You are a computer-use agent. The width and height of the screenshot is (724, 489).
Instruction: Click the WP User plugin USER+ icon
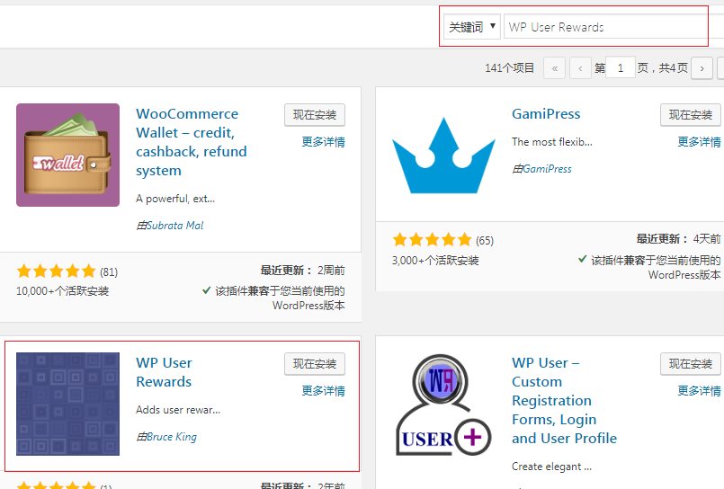(x=443, y=405)
